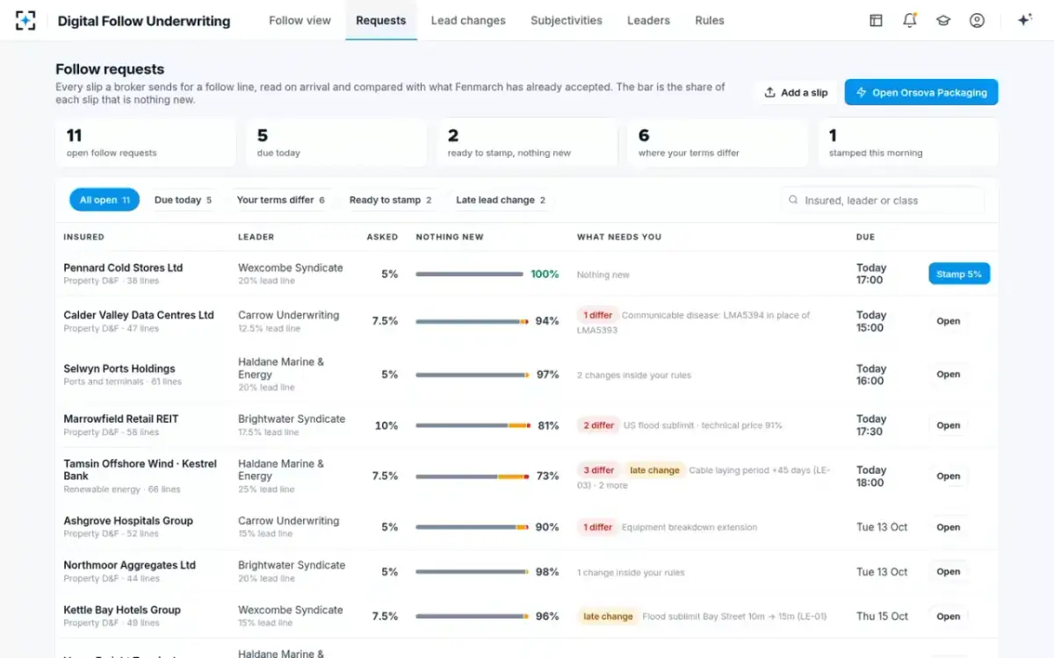The image size is (1054, 658).
Task: Filter by Due today chip
Action: (x=183, y=200)
